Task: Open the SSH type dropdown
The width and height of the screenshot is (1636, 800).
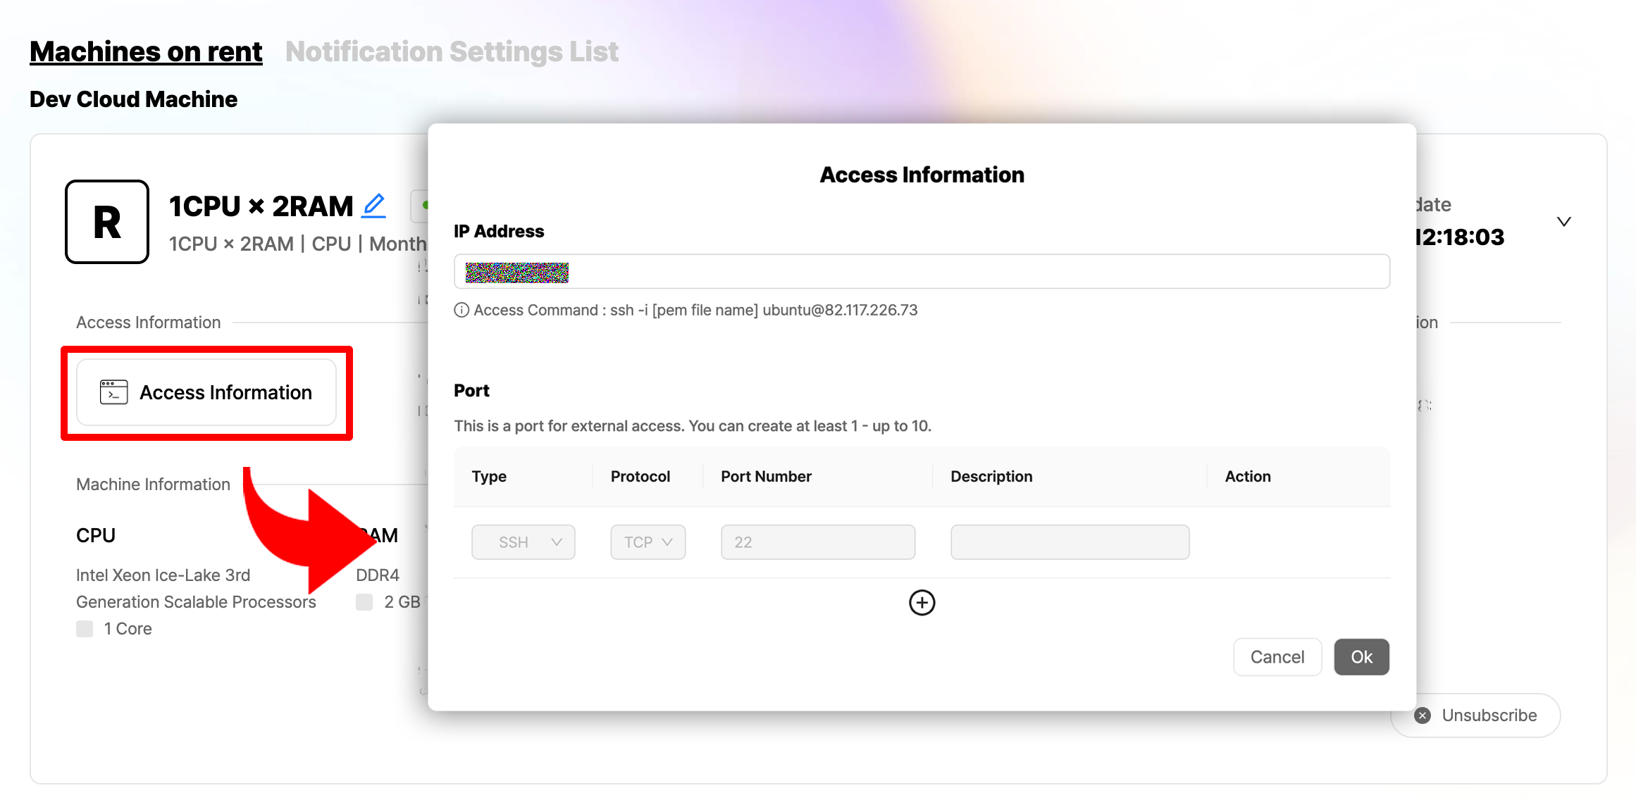Action: tap(523, 542)
